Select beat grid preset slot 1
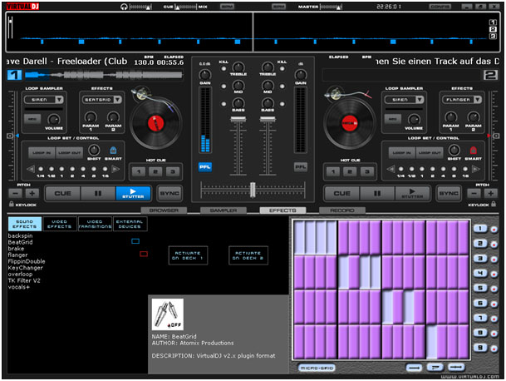Screen dimensions: 506x381 480,229
